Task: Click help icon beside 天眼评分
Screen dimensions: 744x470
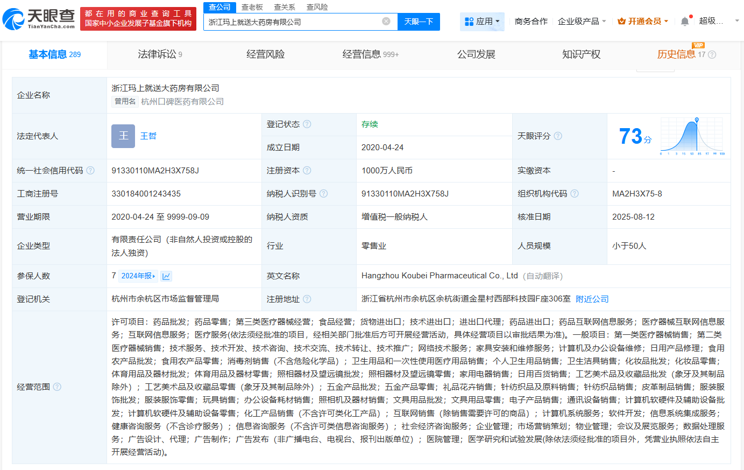Action: pyautogui.click(x=558, y=136)
